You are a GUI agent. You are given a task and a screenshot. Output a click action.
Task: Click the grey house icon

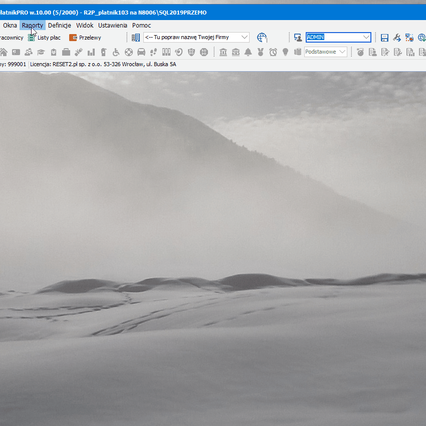[x=4, y=52]
